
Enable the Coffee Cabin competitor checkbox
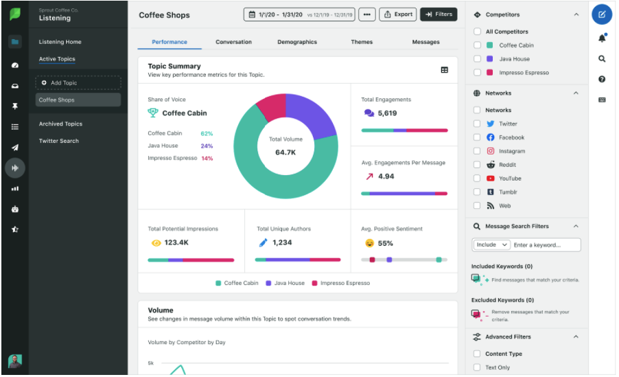coord(477,45)
